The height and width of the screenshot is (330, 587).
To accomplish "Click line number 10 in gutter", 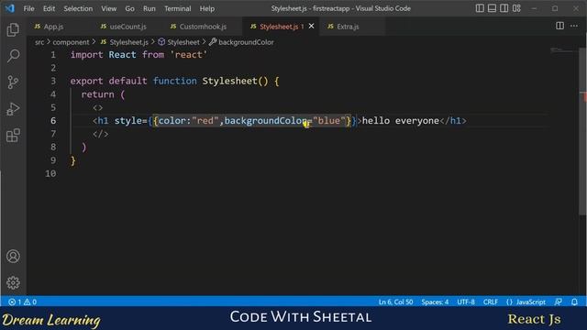I will click(50, 173).
